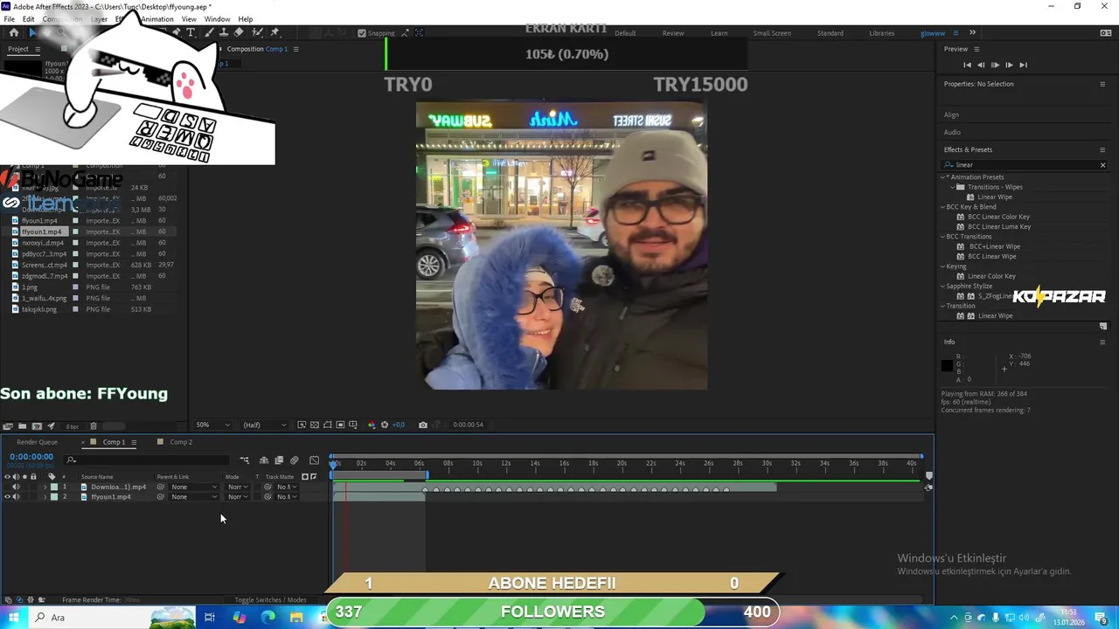
Task: Click the black color swatch in Info panel
Action: tap(947, 366)
